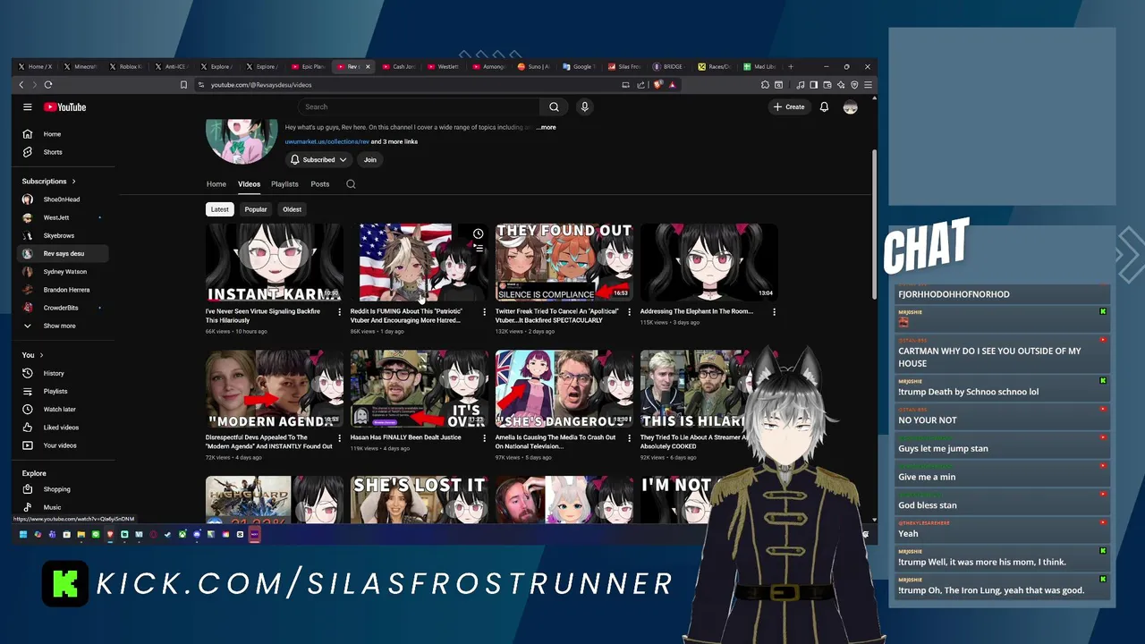
Task: Open Music under Explore
Action: pos(64,507)
